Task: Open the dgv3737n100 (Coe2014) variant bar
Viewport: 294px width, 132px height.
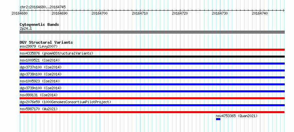Action: point(152,70)
